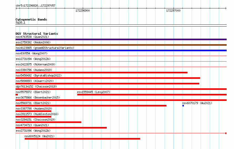
Task: Click the nsv5569731 (Ebert2021) red bar
Action: 91,106
